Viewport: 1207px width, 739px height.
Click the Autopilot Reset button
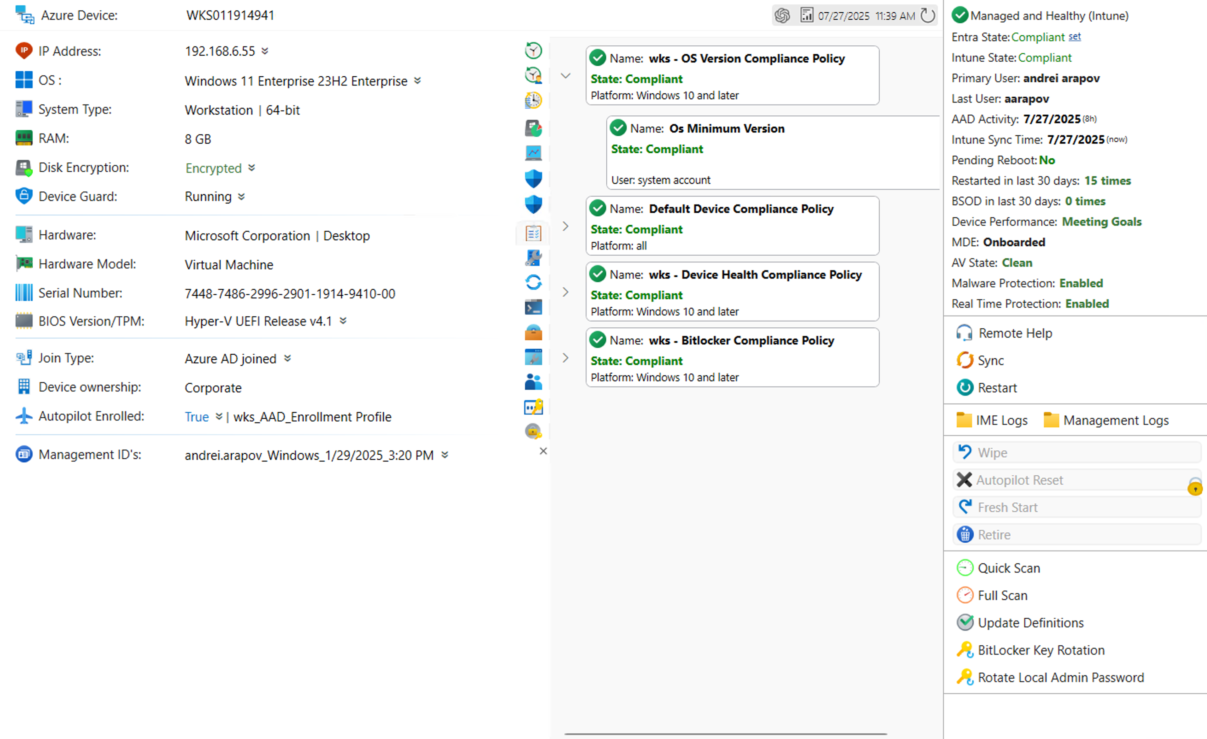[1077, 480]
